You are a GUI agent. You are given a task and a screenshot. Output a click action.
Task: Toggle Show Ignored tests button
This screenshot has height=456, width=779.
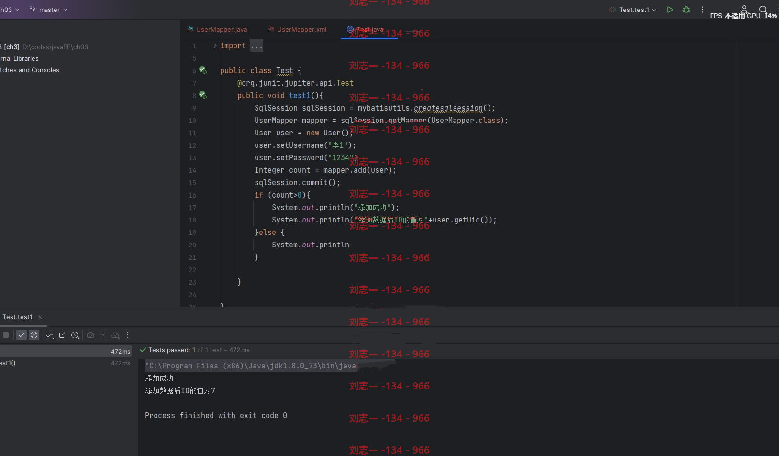(x=34, y=335)
